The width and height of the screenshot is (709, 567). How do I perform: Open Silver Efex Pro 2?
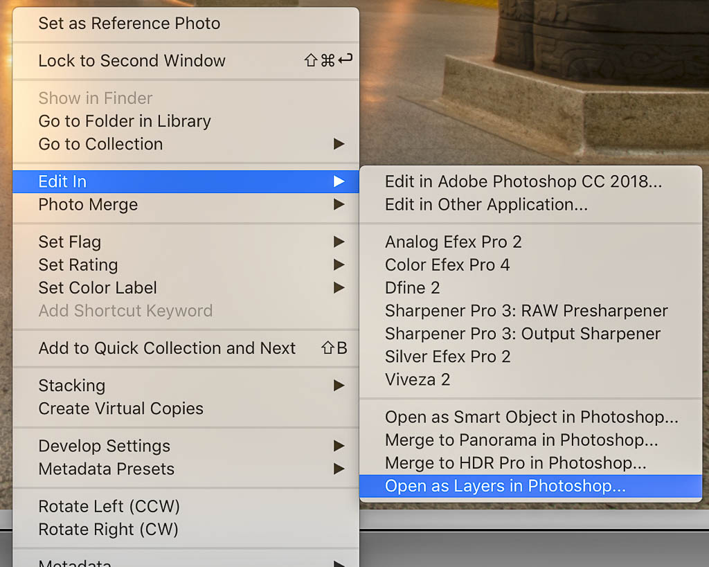447,357
